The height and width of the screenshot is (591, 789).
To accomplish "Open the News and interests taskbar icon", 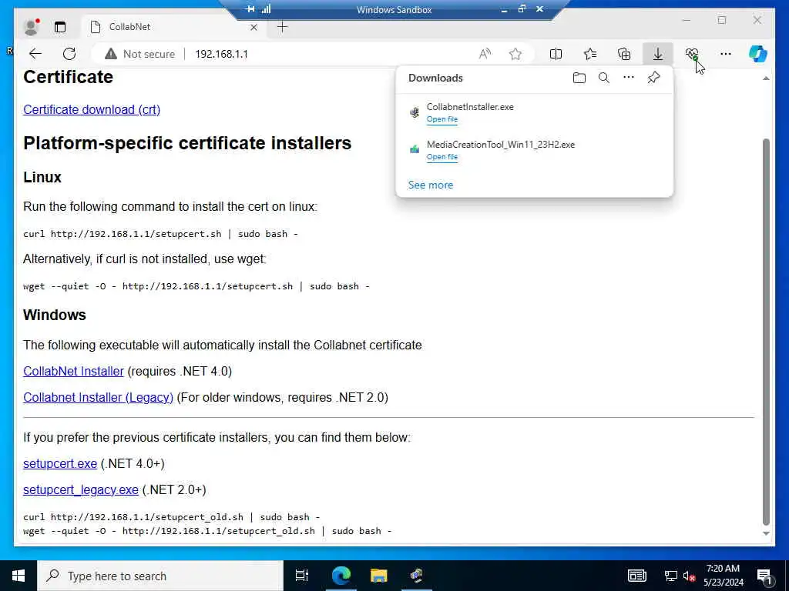I will tap(636, 576).
